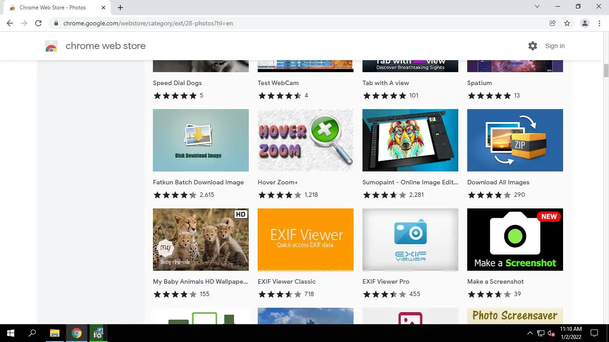The height and width of the screenshot is (342, 609).
Task: Go back using browser back arrow
Action: 10,23
